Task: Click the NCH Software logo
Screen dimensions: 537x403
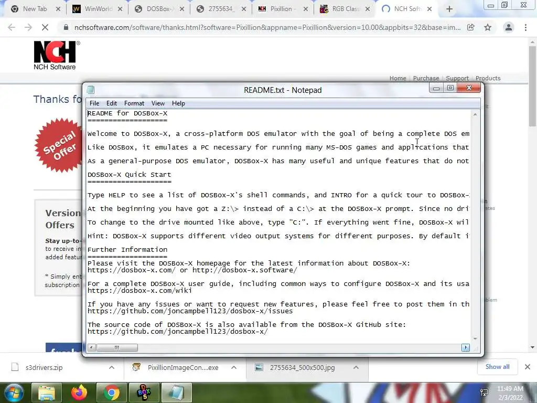Action: pyautogui.click(x=56, y=55)
